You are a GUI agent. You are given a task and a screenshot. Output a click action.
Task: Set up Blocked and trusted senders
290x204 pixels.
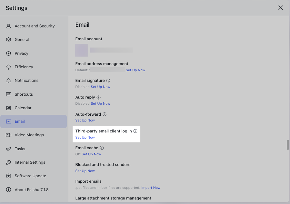[x=85, y=171]
